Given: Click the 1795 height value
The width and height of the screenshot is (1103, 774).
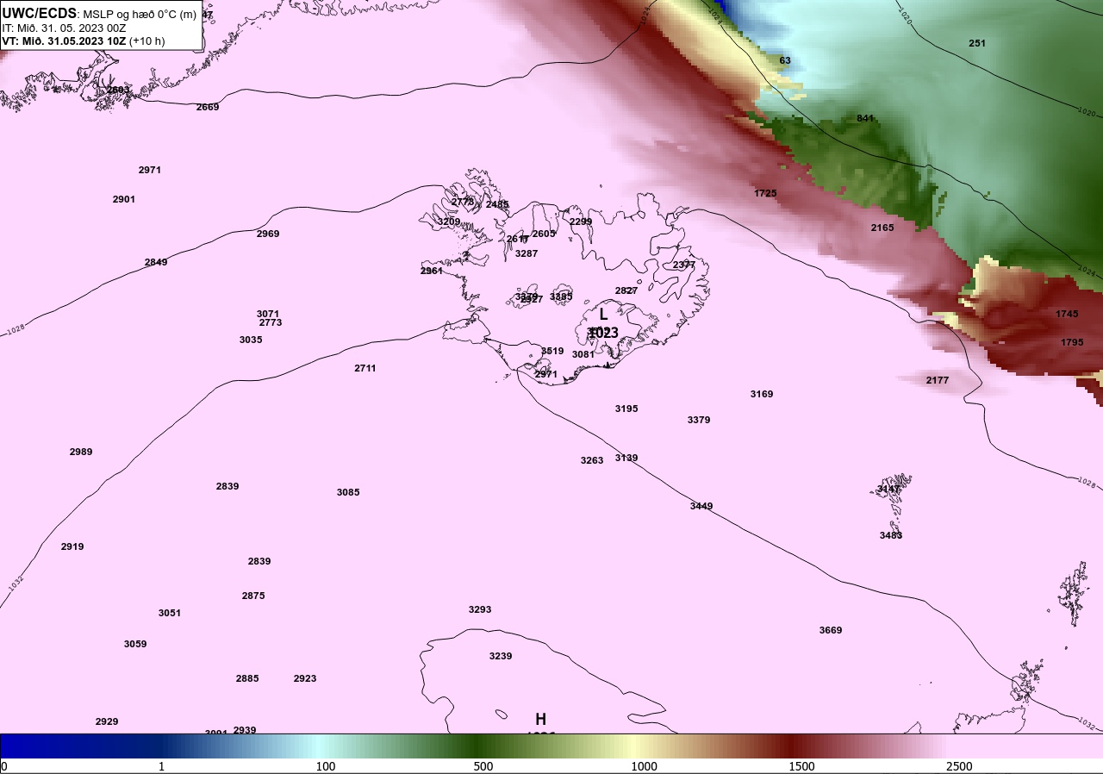Looking at the screenshot, I should (1072, 342).
